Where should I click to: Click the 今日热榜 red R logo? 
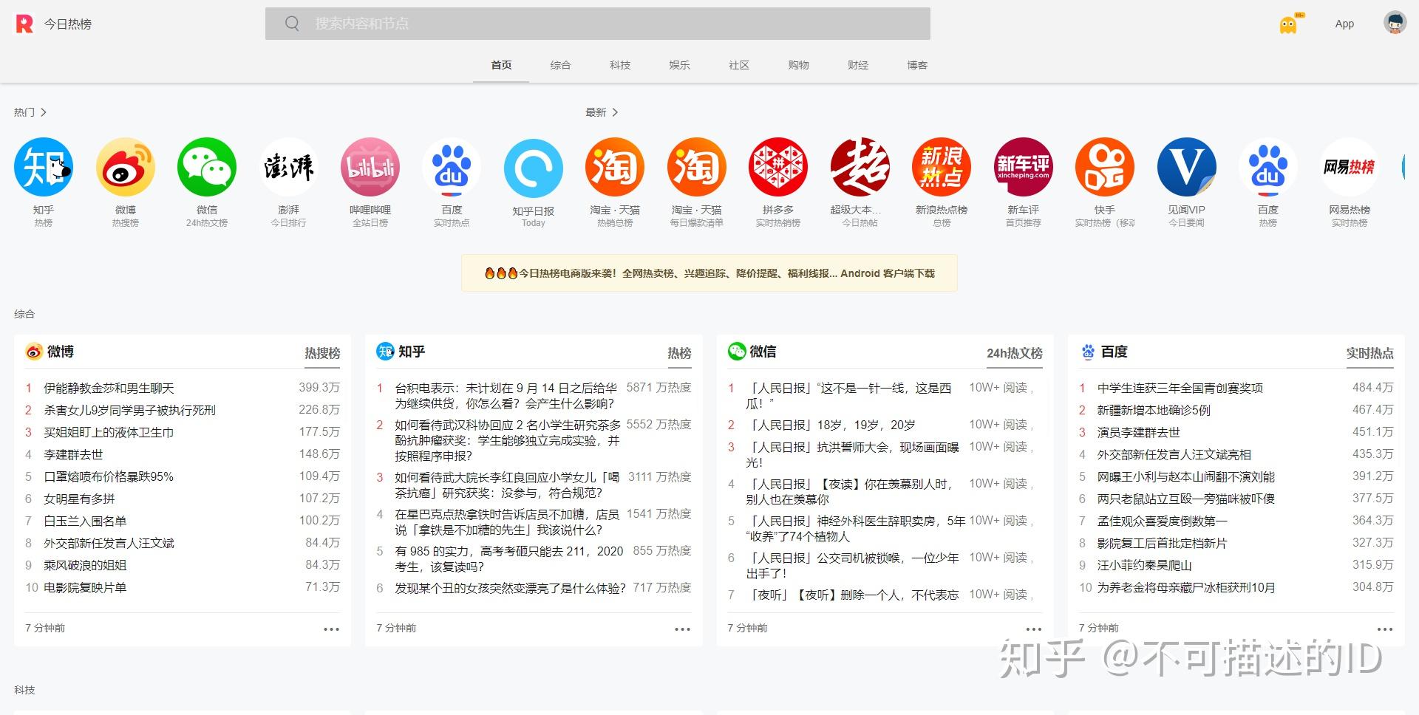coord(24,24)
